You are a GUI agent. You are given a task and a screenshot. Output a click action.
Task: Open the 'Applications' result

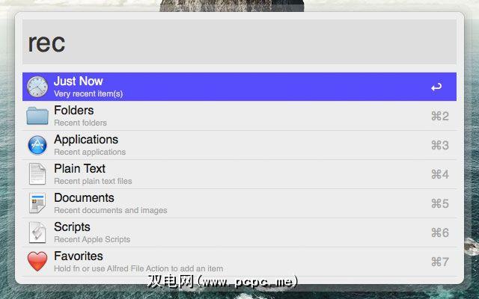[x=239, y=145]
